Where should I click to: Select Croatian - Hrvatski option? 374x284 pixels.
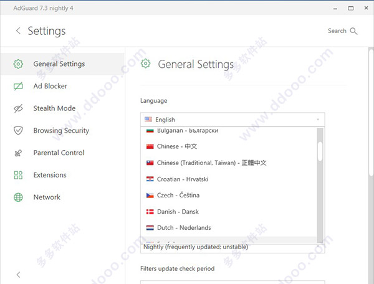click(229, 179)
